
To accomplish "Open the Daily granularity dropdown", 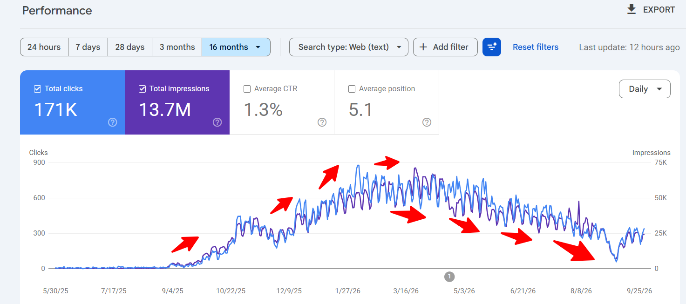I will 645,89.
